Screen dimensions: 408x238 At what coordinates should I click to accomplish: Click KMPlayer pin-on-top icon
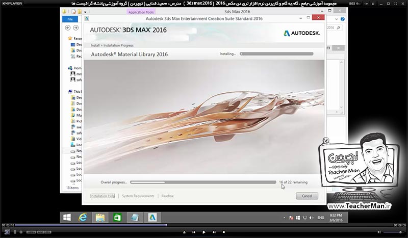pyautogui.click(x=366, y=4)
